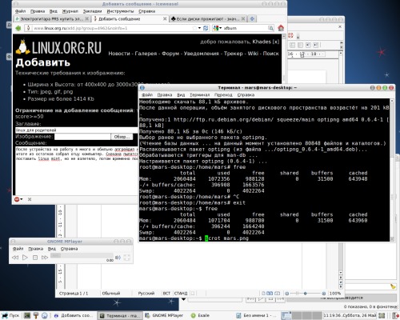Switch to the 'Электрогитара PRS' browser tab
Image resolution: width=400 pixels, height=320 pixels.
52,19
